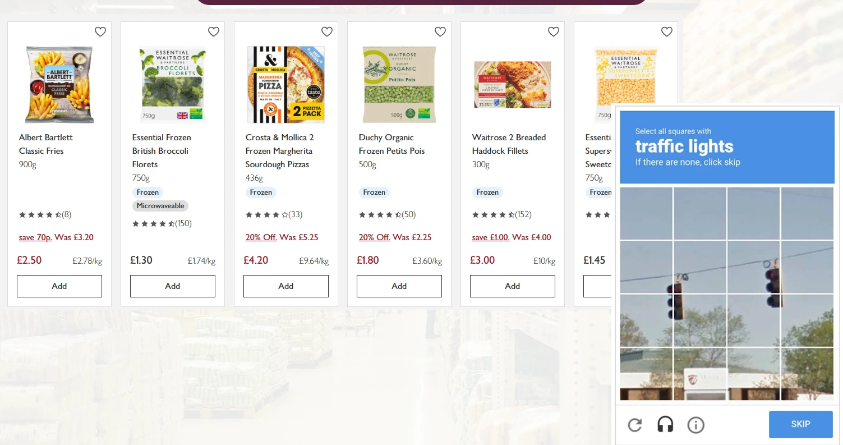843x445 pixels.
Task: Favourite the Crosta & Mollica pizzas
Action: [326, 32]
